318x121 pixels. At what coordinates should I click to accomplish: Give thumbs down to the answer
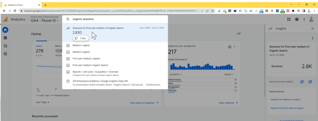(x=310, y=81)
